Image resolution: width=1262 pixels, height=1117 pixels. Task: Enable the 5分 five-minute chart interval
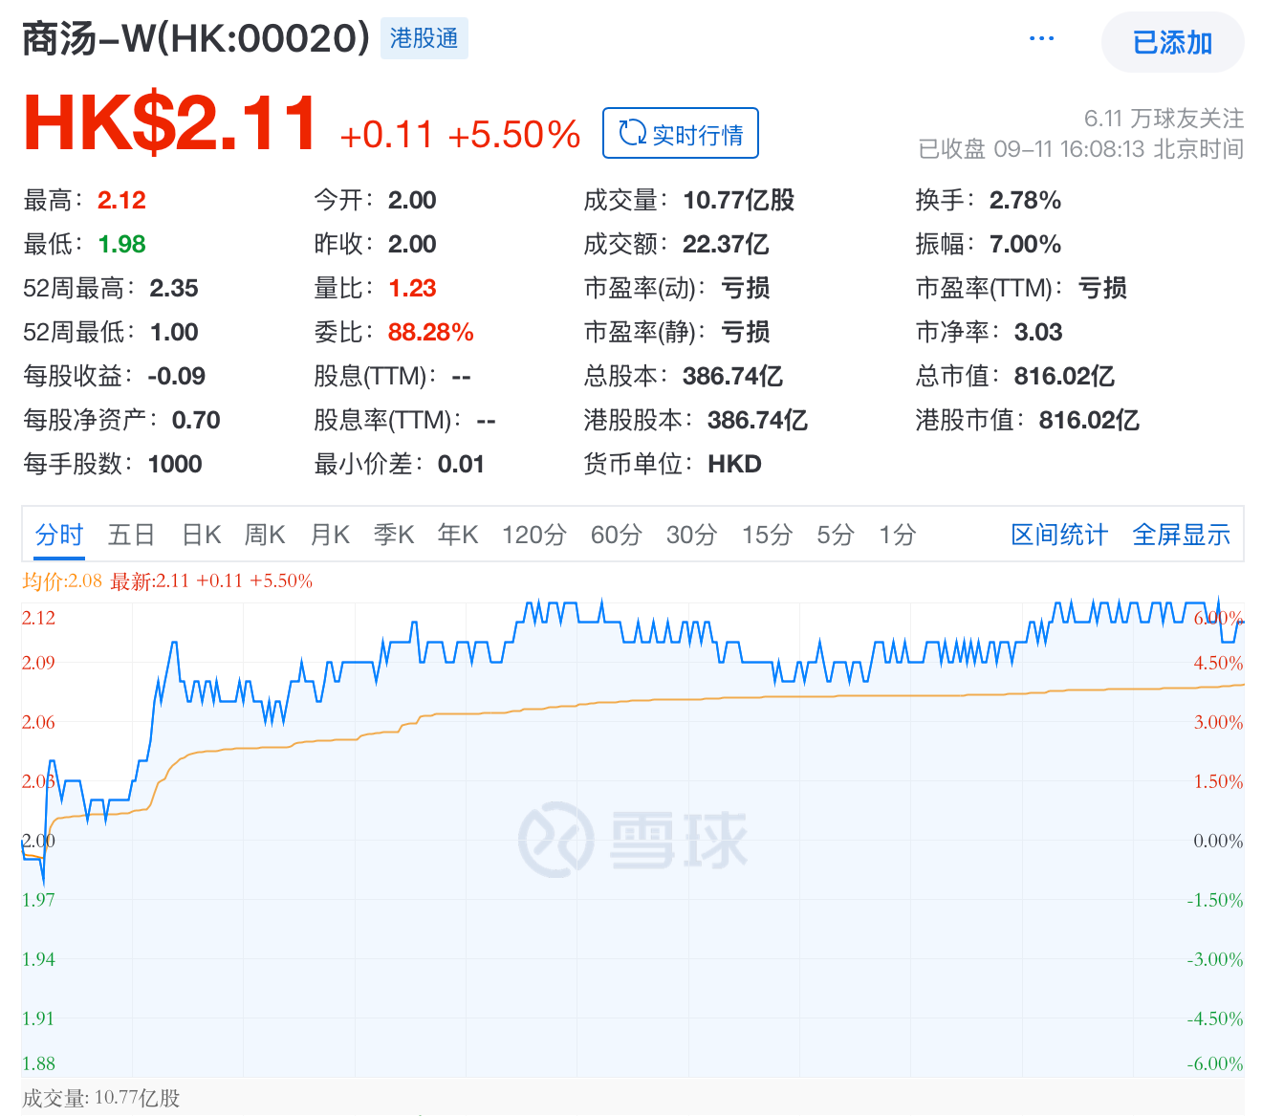coord(835,536)
